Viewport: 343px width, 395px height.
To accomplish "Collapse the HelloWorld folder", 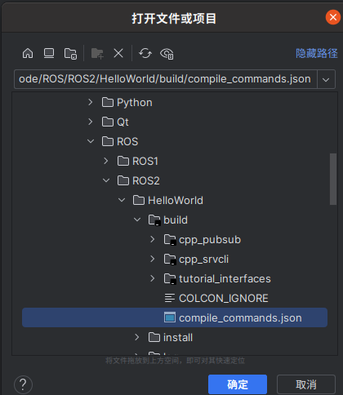I will click(x=122, y=200).
